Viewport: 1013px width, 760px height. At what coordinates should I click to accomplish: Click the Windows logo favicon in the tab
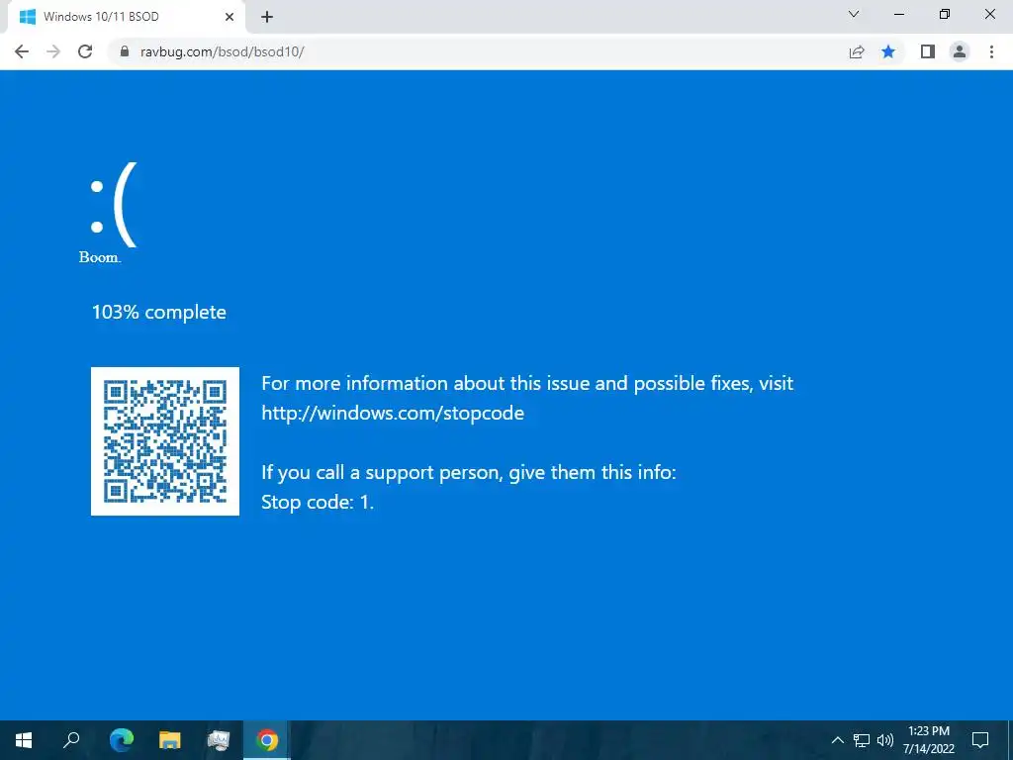pyautogui.click(x=27, y=17)
